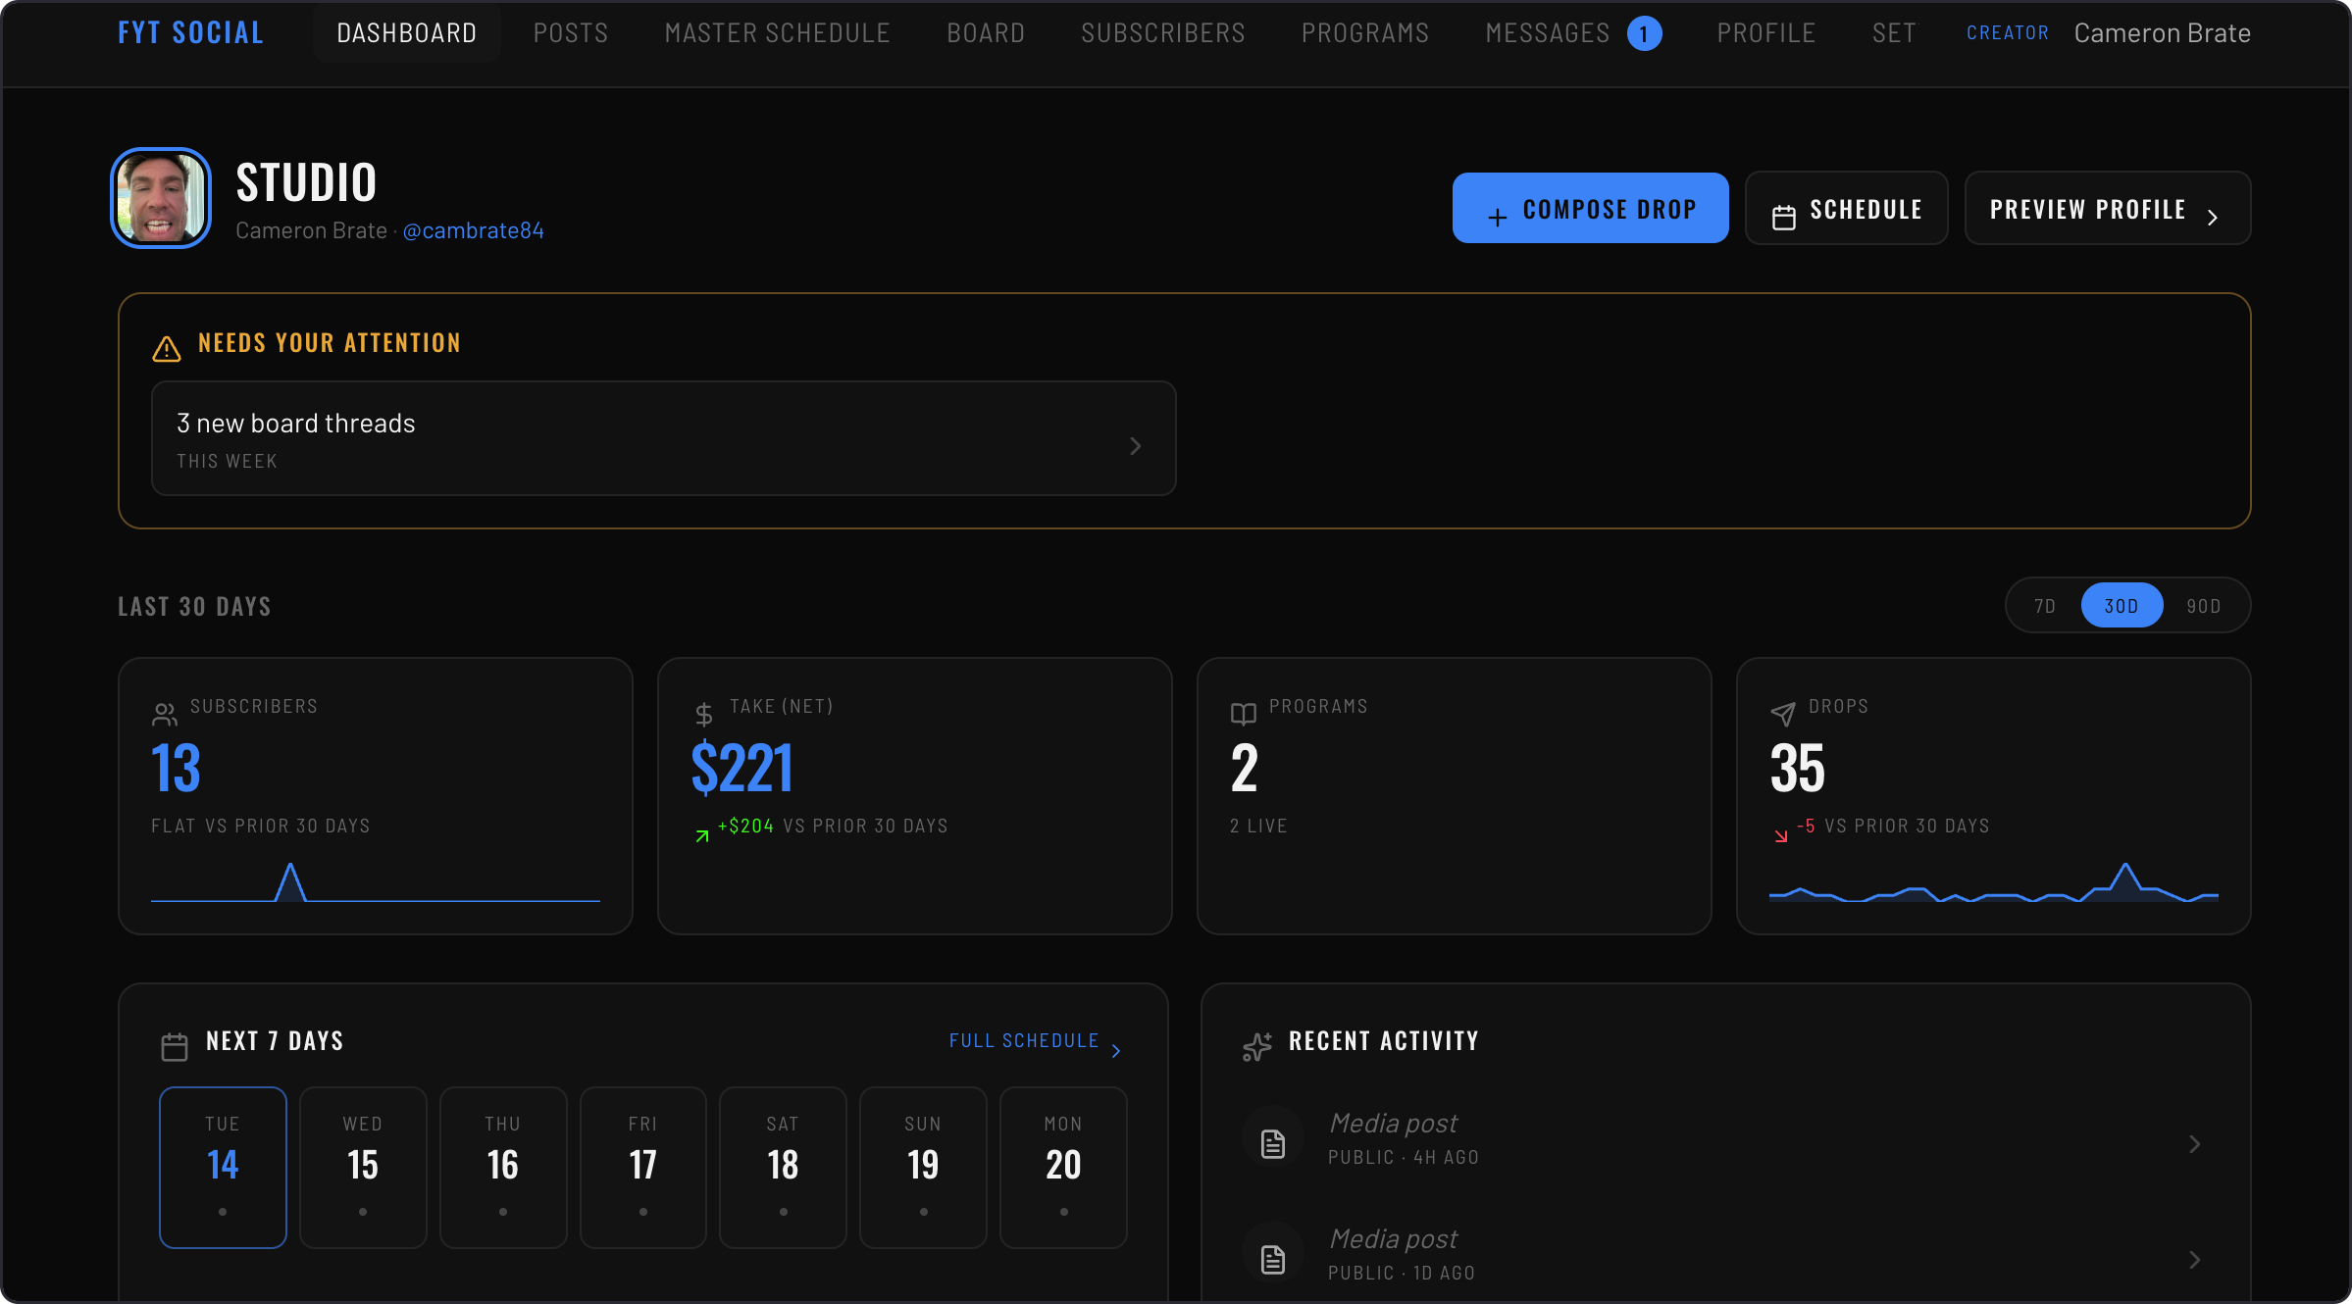Click the warning triangle attention icon

[167, 348]
